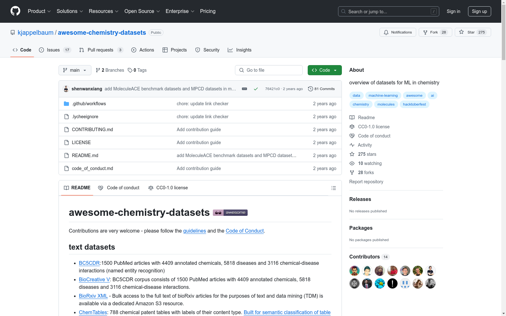Open the CONTRIBUTING.md file
Screen dimensions: 506x316
click(92, 130)
